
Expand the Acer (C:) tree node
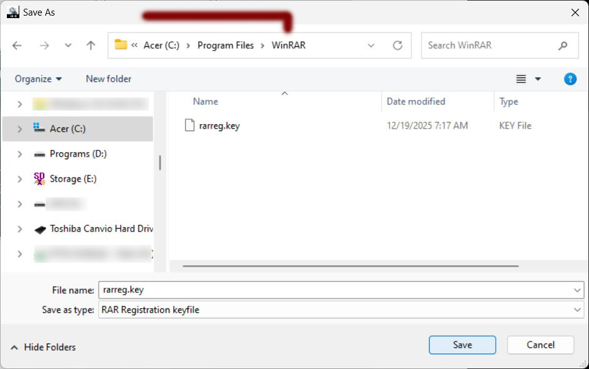point(20,129)
